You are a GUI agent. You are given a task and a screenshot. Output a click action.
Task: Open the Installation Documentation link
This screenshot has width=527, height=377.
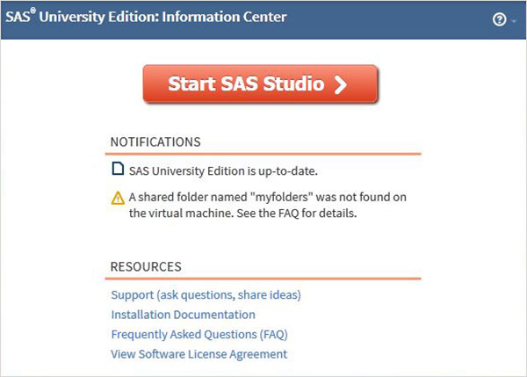coord(183,315)
